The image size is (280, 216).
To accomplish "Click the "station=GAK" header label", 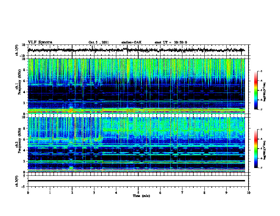I will tap(132, 42).
